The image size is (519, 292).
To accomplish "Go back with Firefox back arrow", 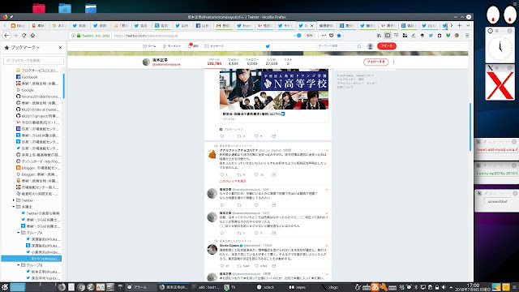I will click(6, 36).
